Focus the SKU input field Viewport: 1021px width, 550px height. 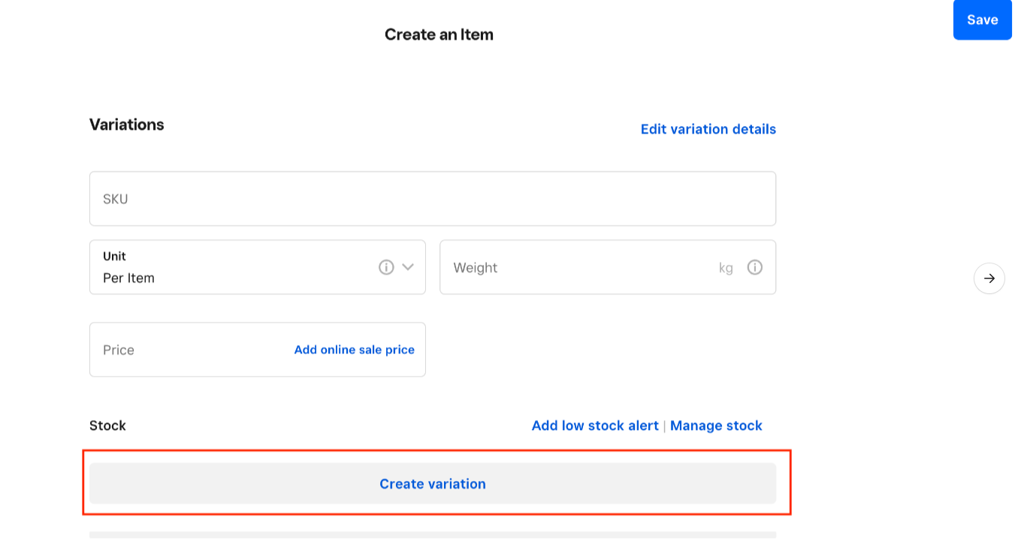433,199
